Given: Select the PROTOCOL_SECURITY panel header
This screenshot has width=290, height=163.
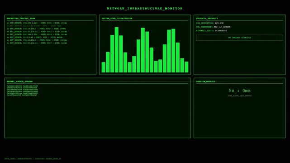Looking at the screenshot, I should [x=207, y=19].
